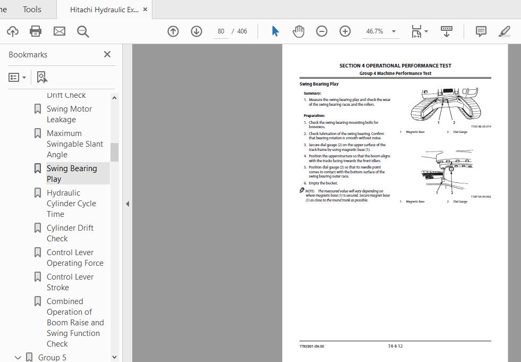521x362 pixels.
Task: Open the zoom level dropdown arrow
Action: pos(394,31)
